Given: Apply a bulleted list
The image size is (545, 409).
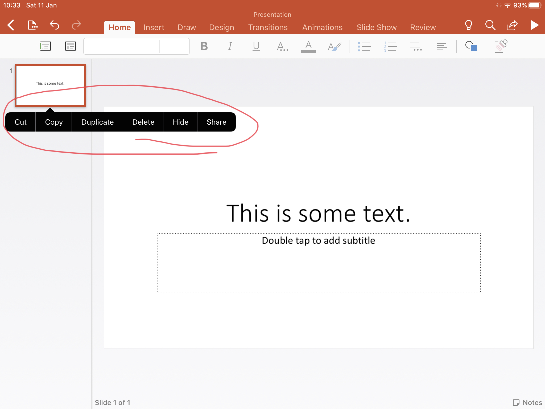Looking at the screenshot, I should pos(364,46).
